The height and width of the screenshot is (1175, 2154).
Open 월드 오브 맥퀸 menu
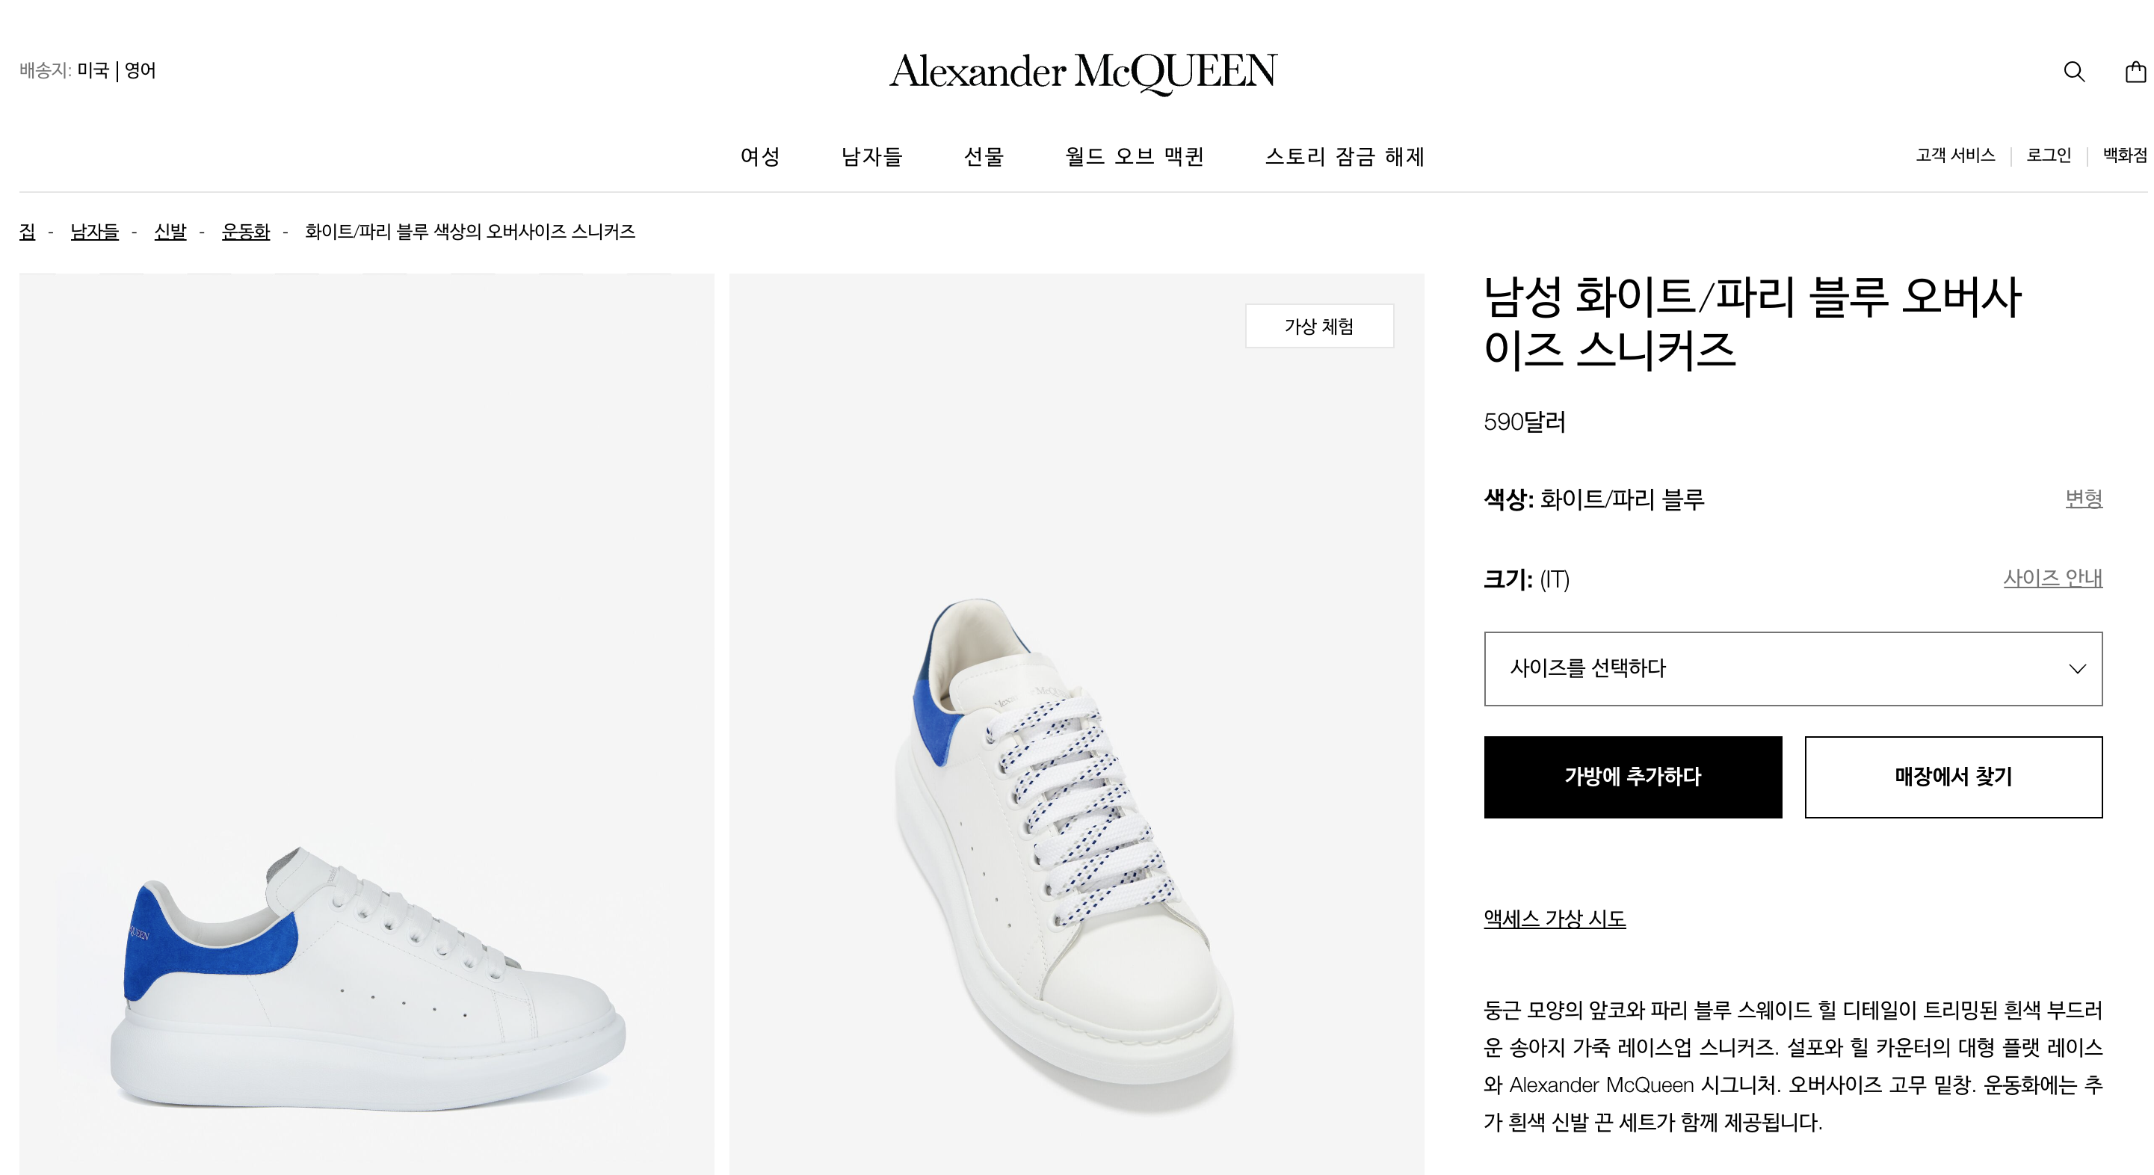tap(1134, 156)
